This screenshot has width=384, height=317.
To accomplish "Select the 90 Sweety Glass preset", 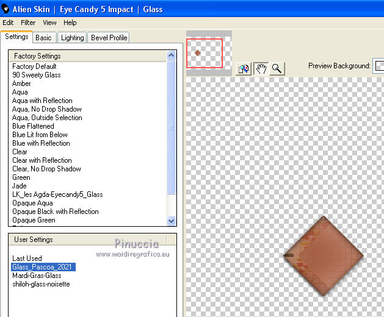I will (x=37, y=75).
